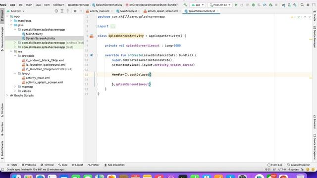Screen dimensions: 317x178
Task: Open the Layout Inspector
Action: (298, 165)
